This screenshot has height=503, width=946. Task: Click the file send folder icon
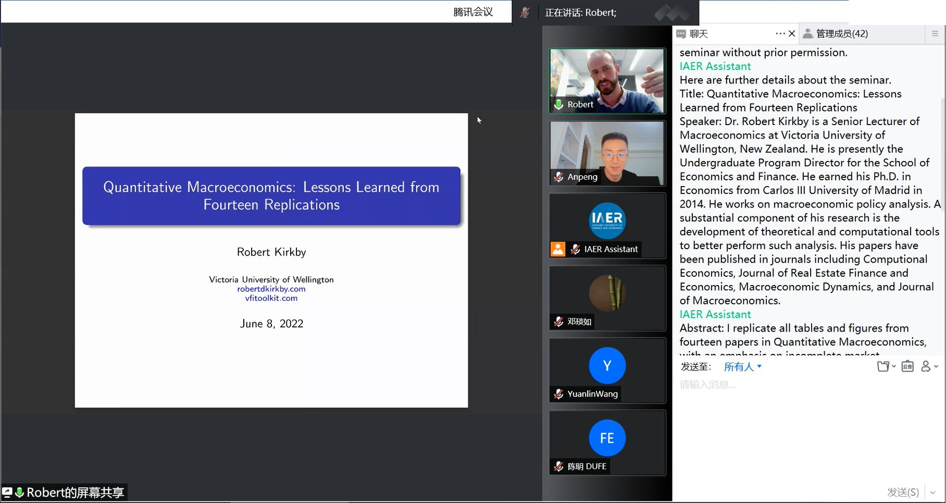883,366
